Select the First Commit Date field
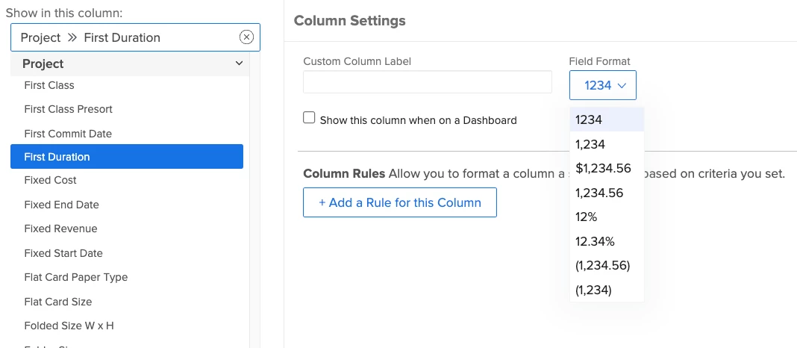 tap(68, 134)
